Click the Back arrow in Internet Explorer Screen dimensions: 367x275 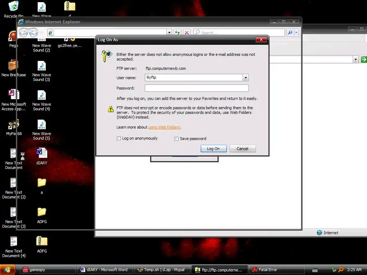coord(23,33)
